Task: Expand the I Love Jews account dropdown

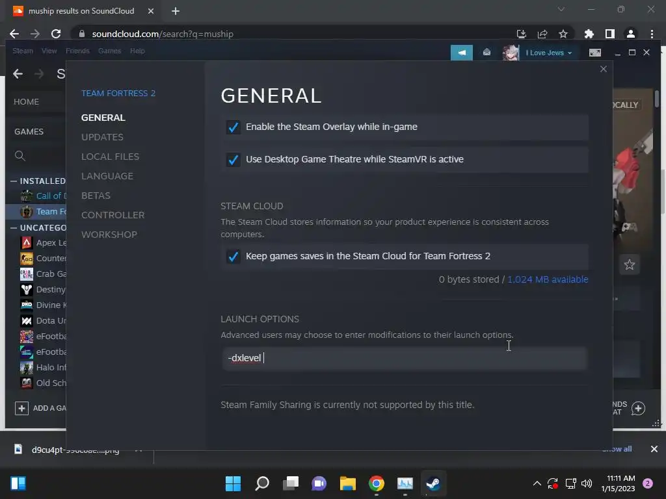Action: [x=549, y=53]
